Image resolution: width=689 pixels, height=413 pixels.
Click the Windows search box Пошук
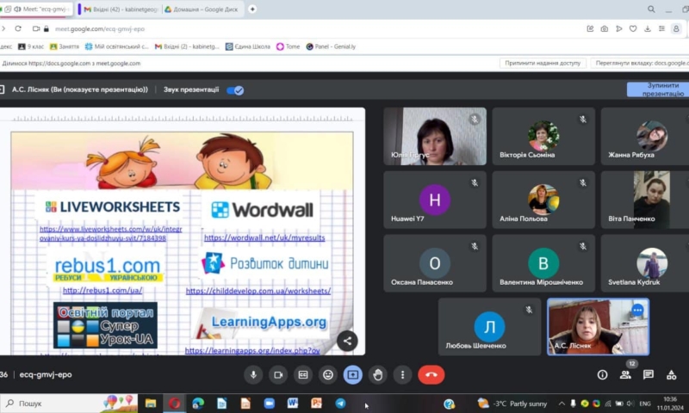point(68,404)
